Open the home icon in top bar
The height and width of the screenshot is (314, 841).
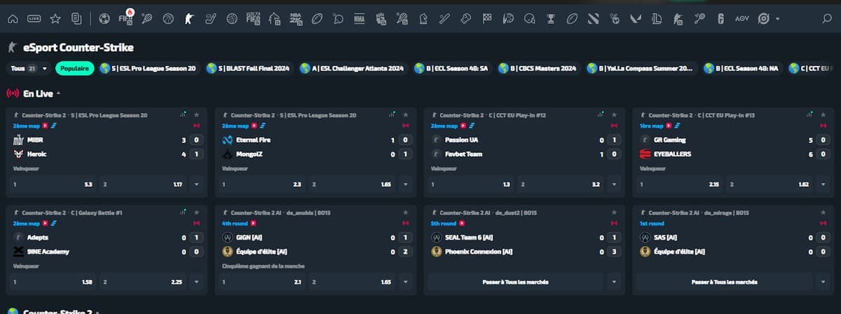pyautogui.click(x=12, y=18)
